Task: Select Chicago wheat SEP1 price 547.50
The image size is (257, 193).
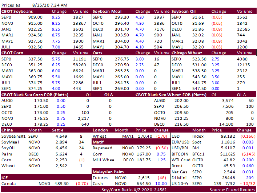Action: pyautogui.click(x=199, y=88)
